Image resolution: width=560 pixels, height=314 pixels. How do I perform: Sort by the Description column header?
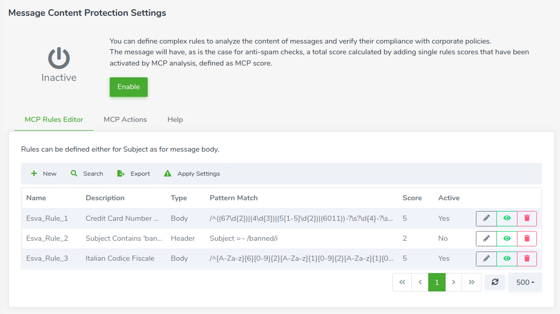[105, 198]
